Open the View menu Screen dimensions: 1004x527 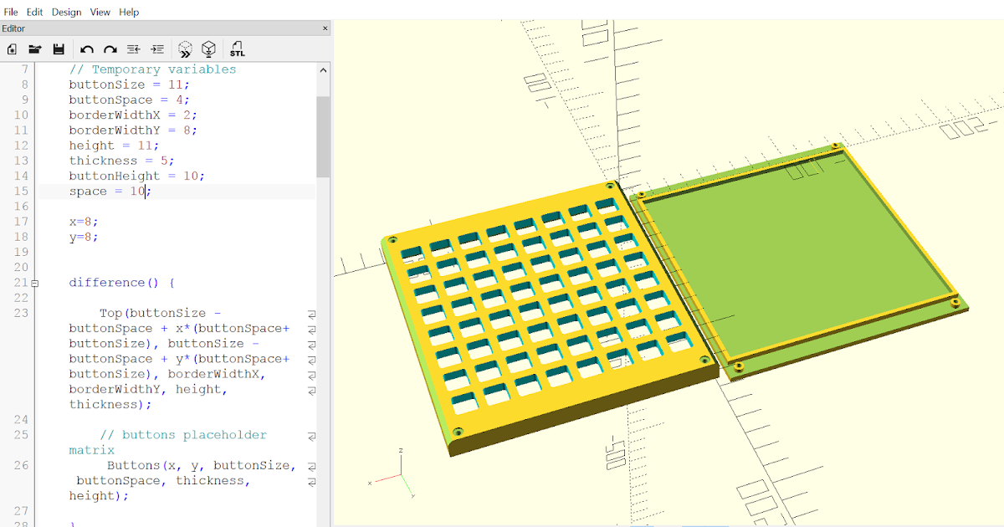point(100,12)
